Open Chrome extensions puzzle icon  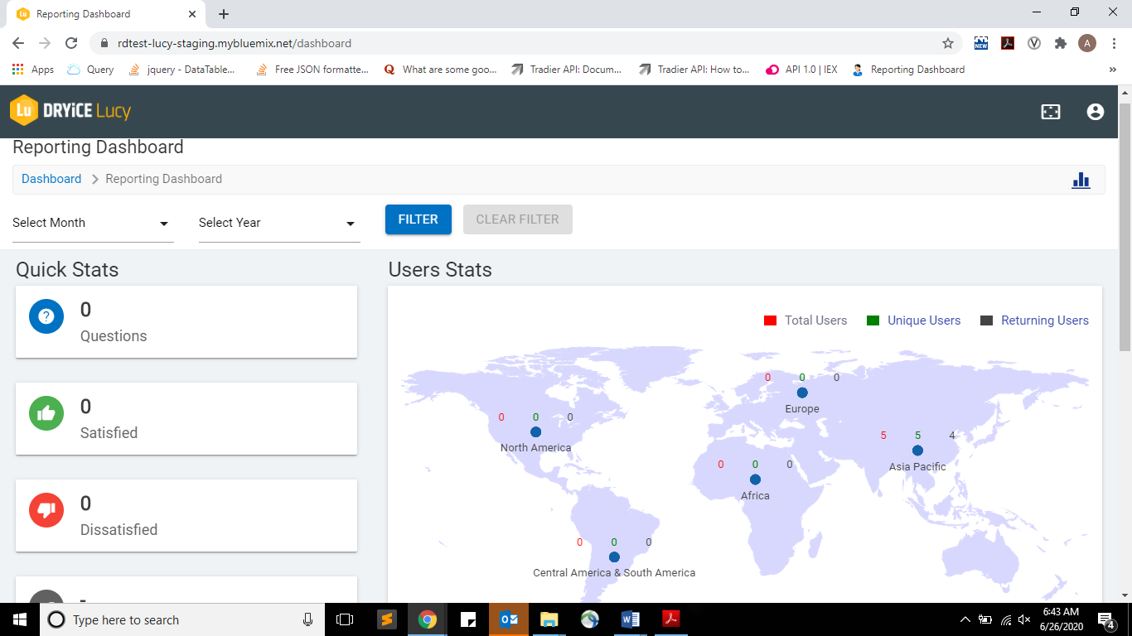click(x=1060, y=43)
